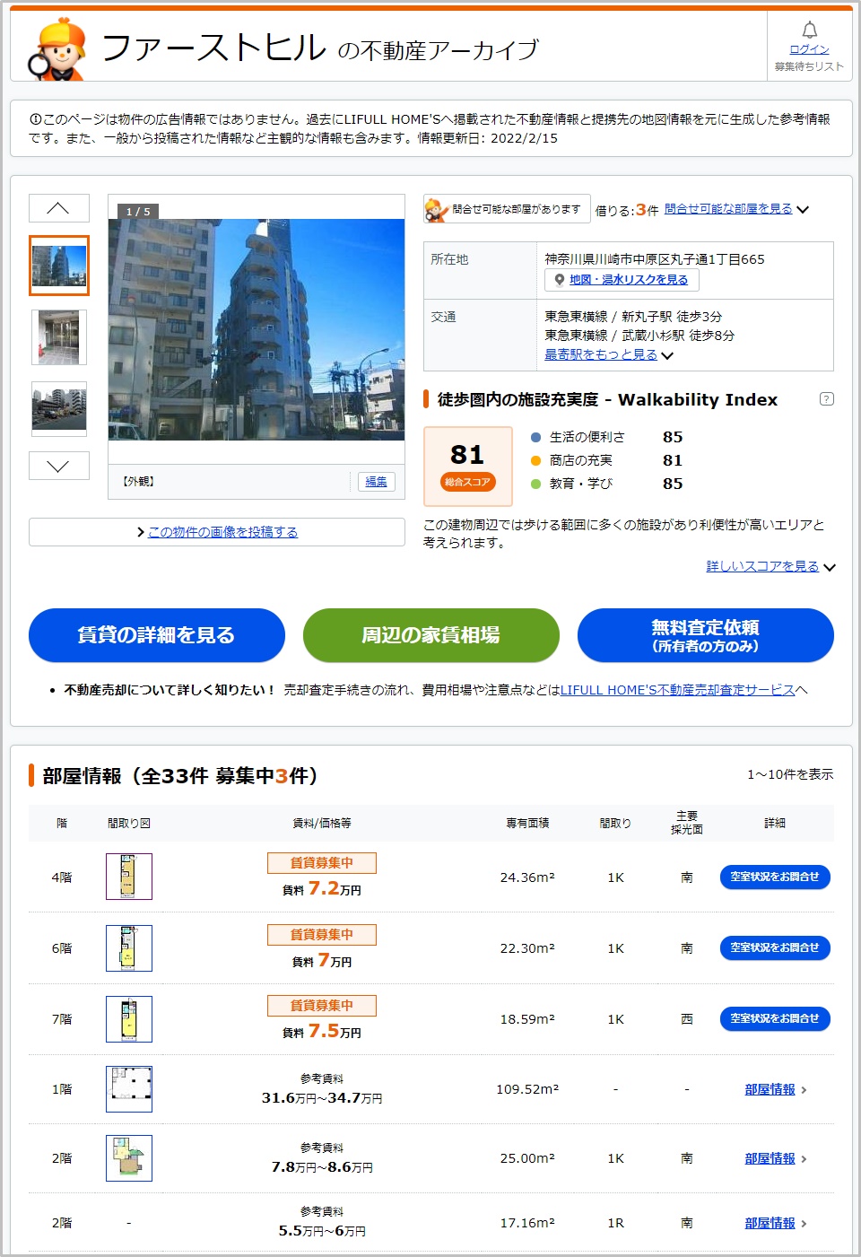The height and width of the screenshot is (1257, 861).
Task: Click the login bell icon
Action: click(809, 31)
